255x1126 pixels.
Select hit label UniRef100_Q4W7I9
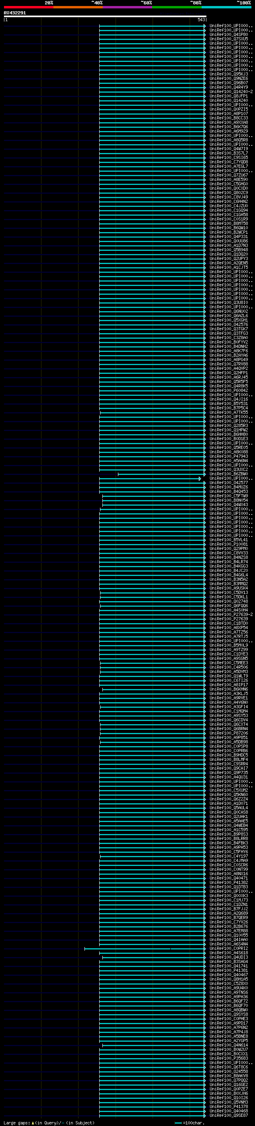pyautogui.click(x=229, y=149)
